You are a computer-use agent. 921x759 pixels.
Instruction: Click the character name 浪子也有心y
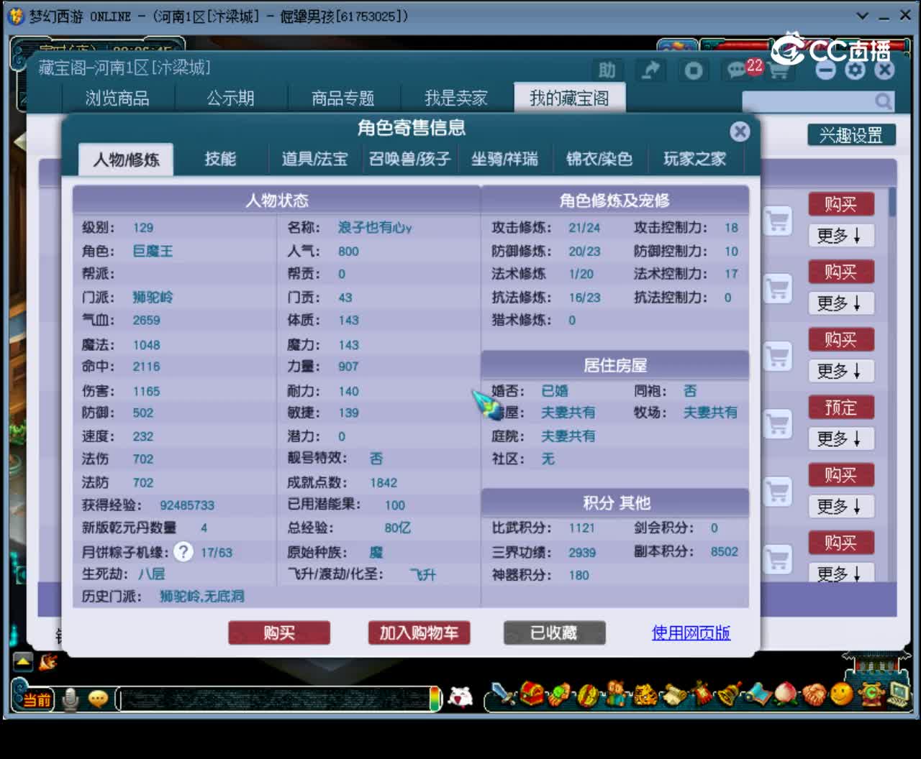pyautogui.click(x=375, y=228)
